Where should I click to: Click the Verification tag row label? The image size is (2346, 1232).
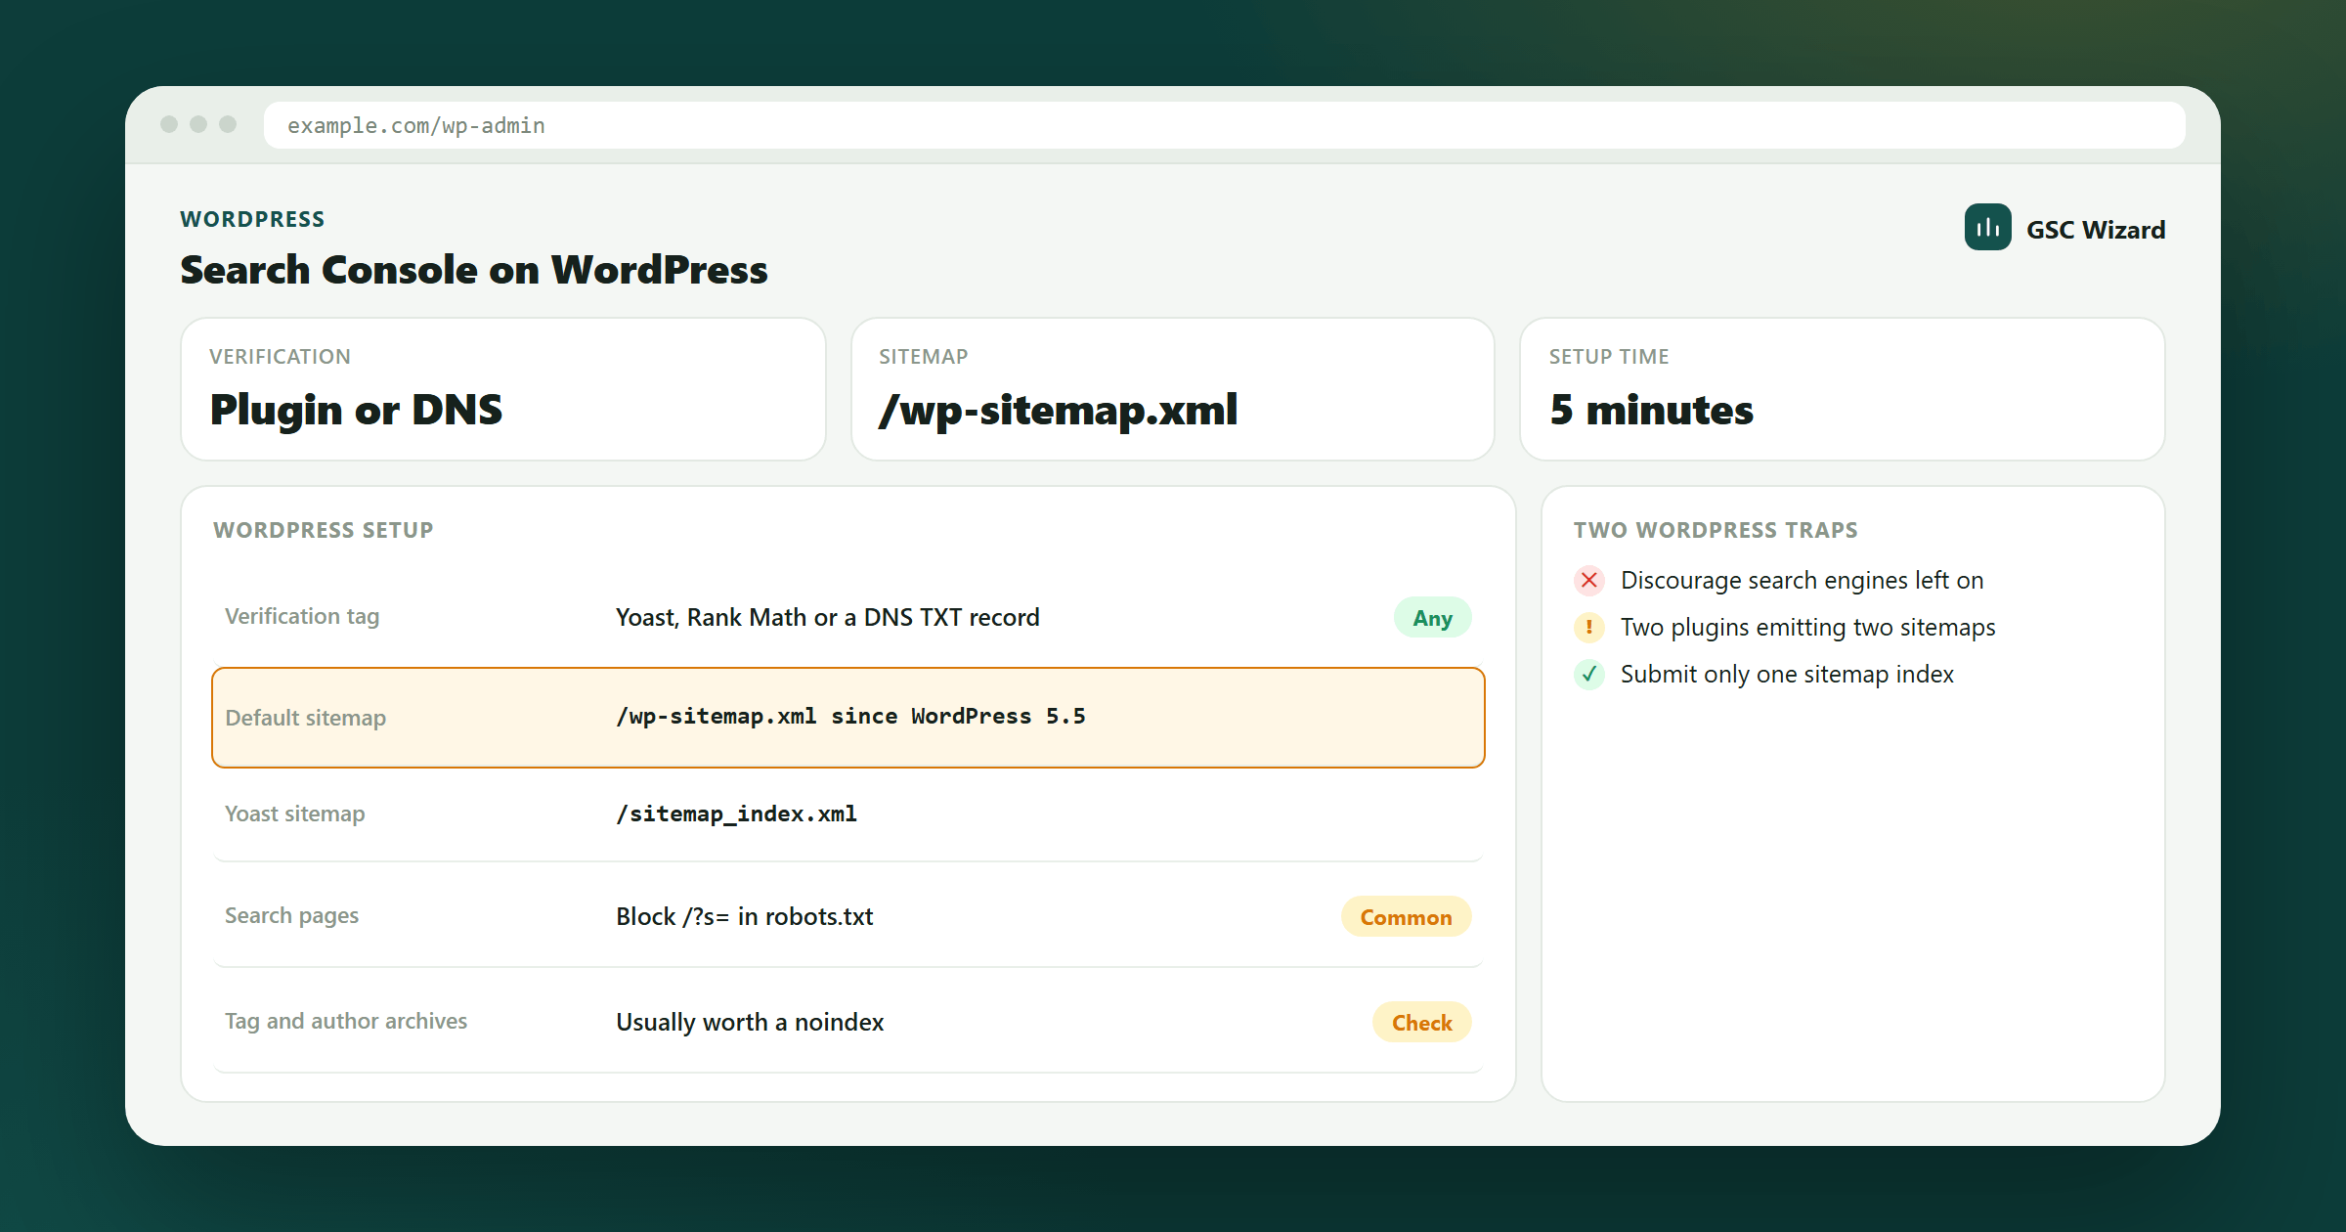302,616
